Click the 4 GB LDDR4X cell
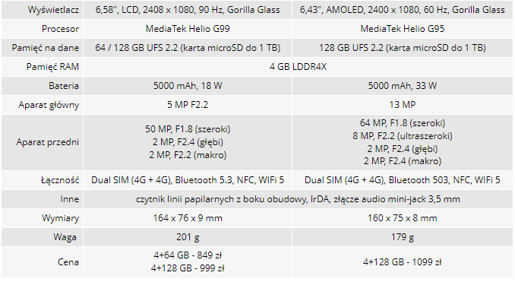The image size is (515, 282). 298,67
